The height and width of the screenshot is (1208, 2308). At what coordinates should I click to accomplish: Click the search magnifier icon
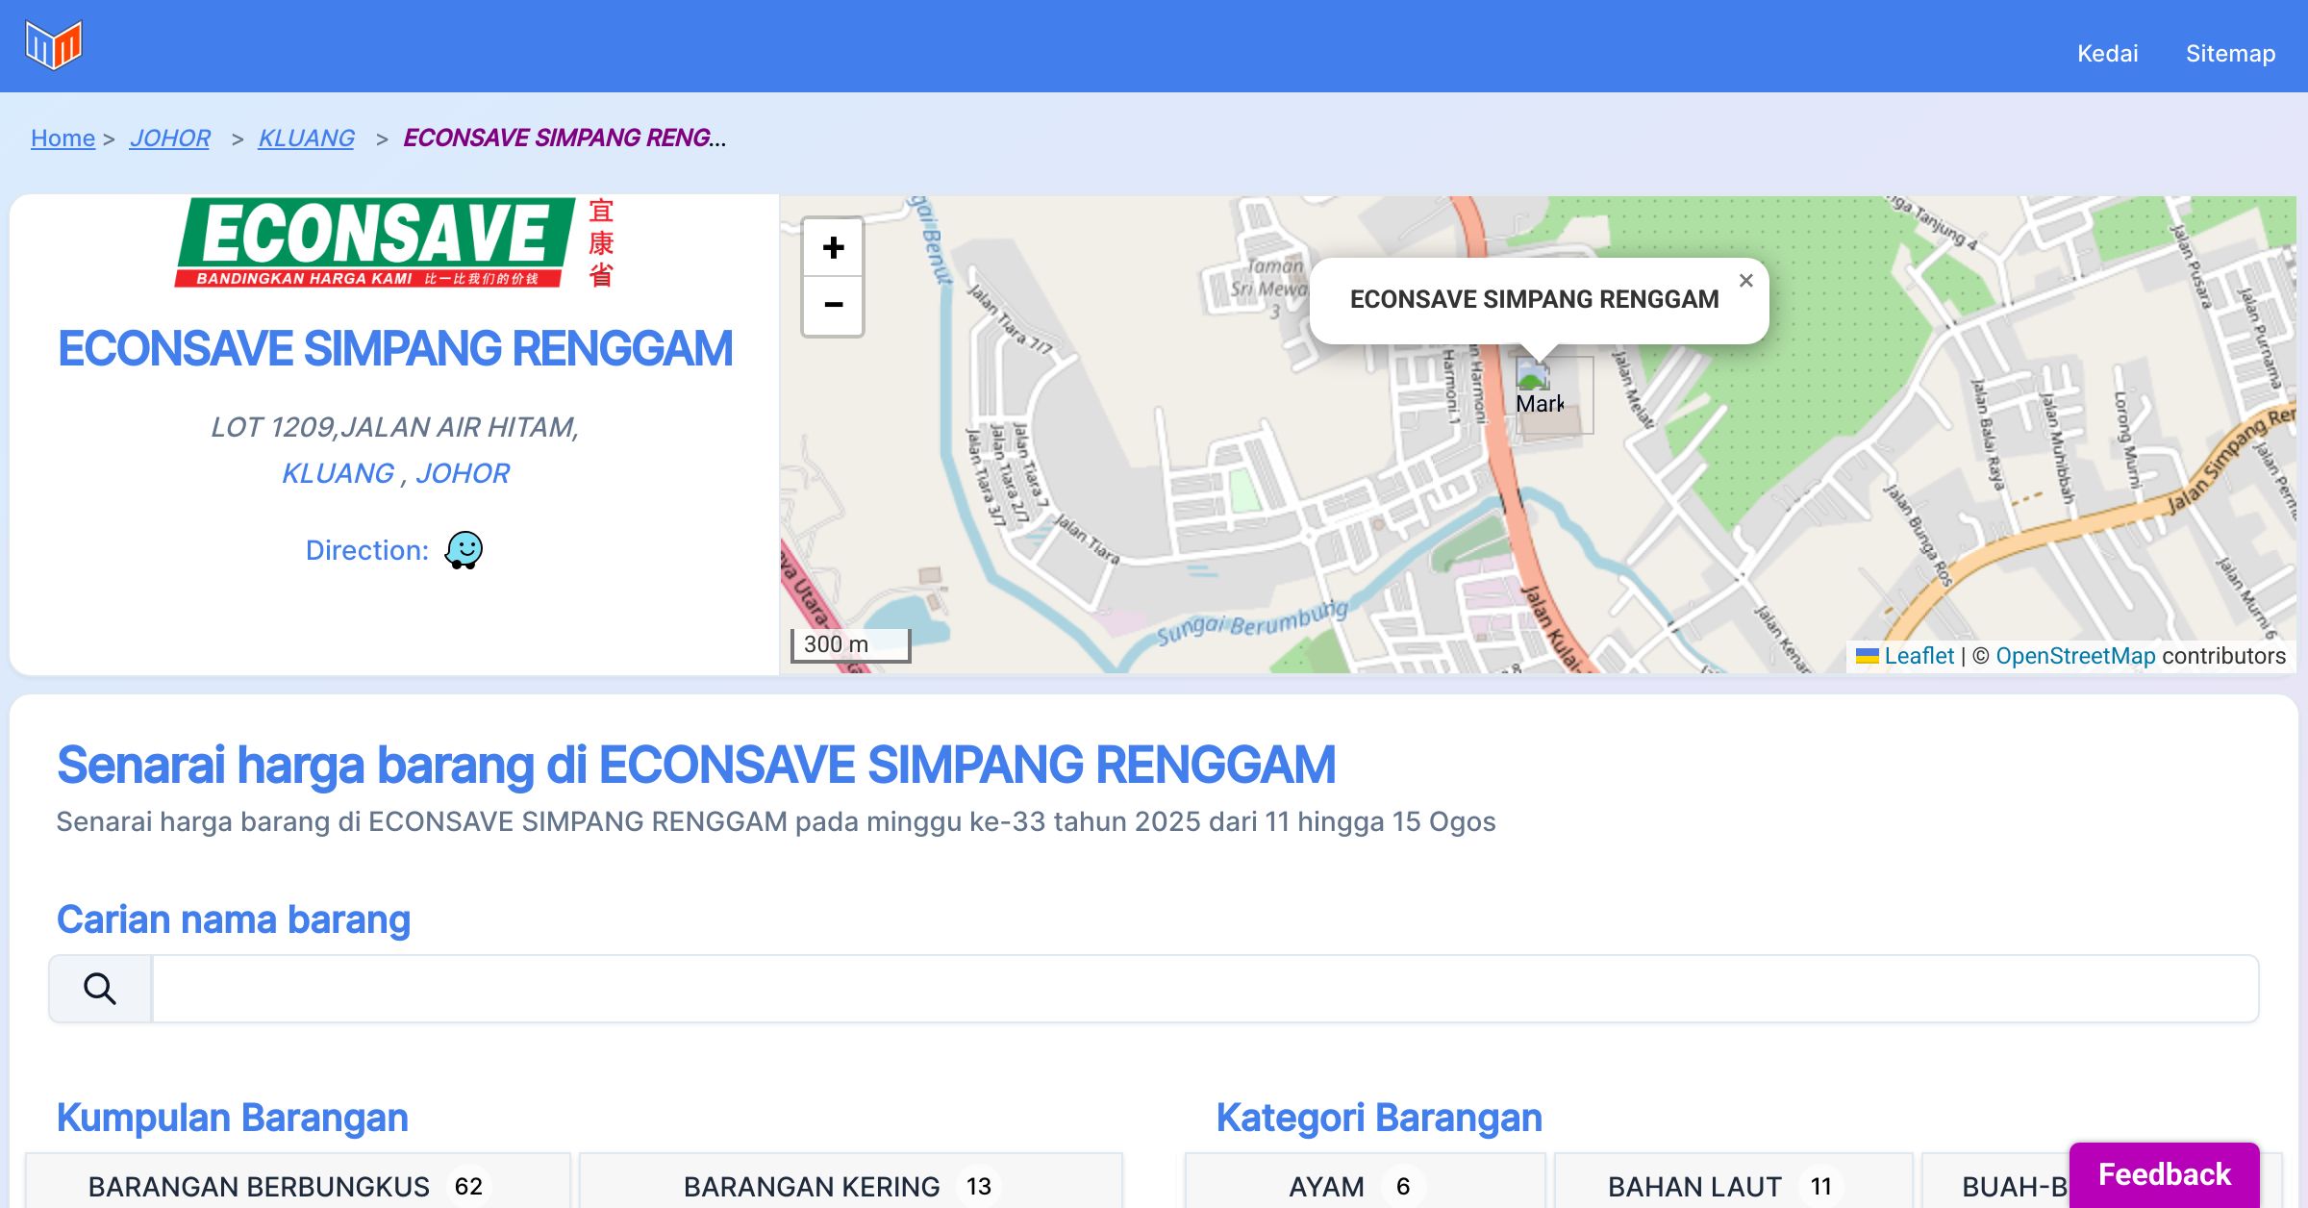100,989
